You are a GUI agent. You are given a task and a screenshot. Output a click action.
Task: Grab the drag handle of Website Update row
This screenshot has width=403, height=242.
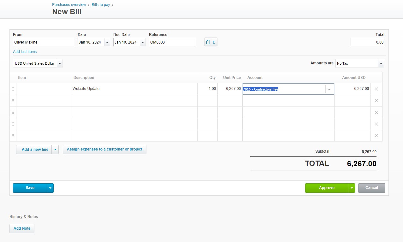(13, 89)
